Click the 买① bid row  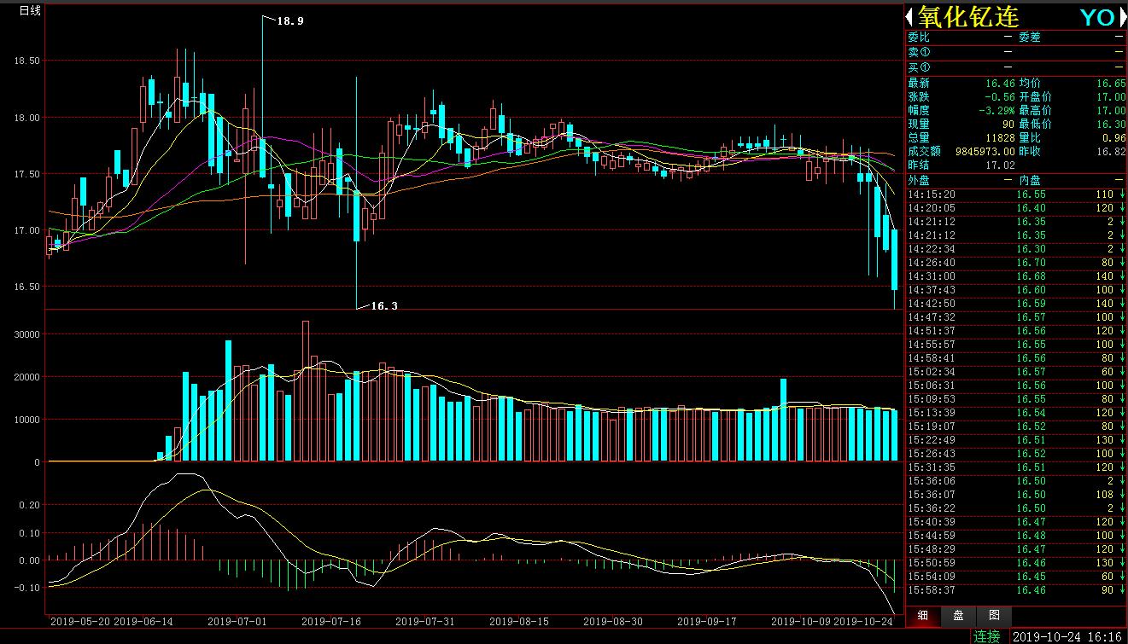[x=1016, y=67]
